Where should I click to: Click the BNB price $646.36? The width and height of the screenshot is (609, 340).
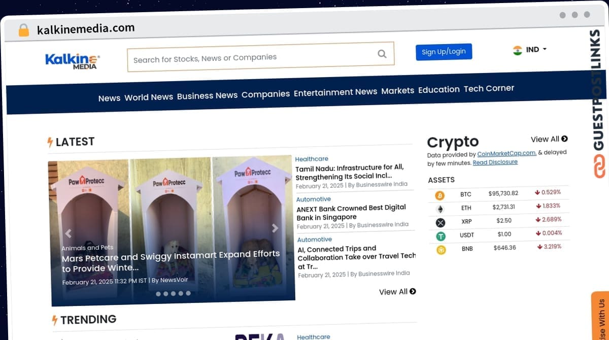pyautogui.click(x=504, y=248)
